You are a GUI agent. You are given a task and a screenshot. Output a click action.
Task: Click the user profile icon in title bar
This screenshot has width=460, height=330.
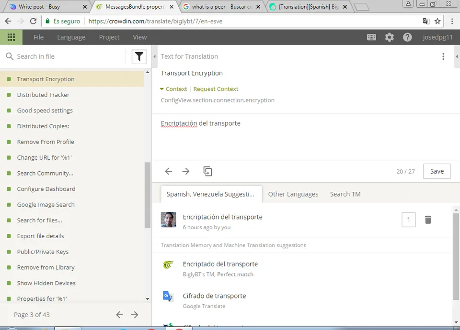coord(408,4)
